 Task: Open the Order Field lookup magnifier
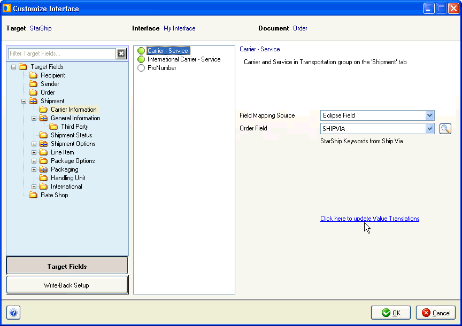[x=445, y=129]
